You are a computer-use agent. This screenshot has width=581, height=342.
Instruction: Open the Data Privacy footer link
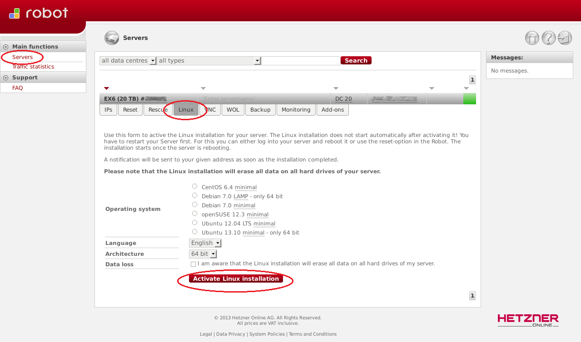(x=231, y=334)
